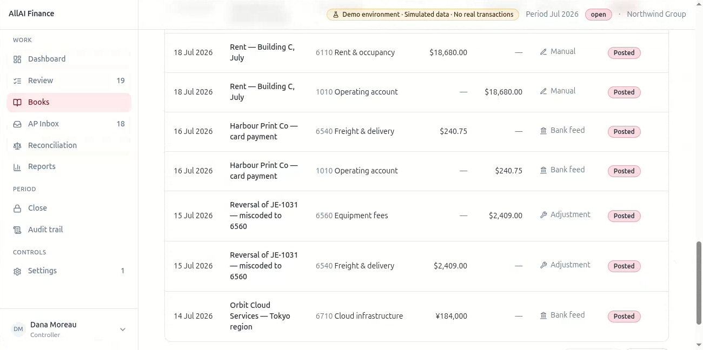Click the flask icon in demo banner

coord(335,15)
